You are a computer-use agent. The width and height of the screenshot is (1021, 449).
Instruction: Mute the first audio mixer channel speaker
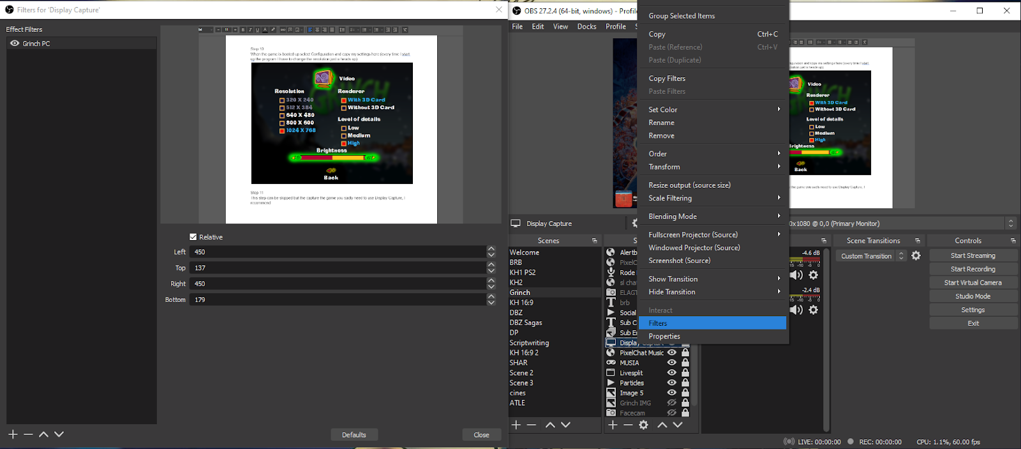click(x=796, y=275)
